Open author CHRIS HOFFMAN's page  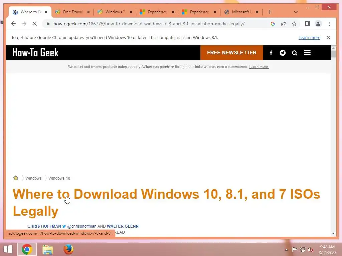click(x=44, y=226)
